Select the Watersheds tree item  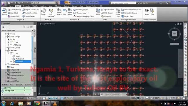[20, 59]
